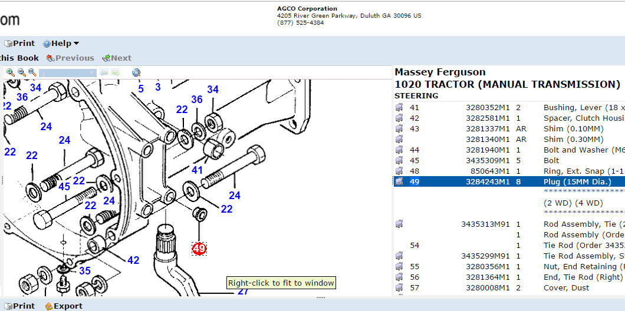Viewport: 625px width, 311px height.
Task: Click the AGCO Corporation company name
Action: point(307,9)
